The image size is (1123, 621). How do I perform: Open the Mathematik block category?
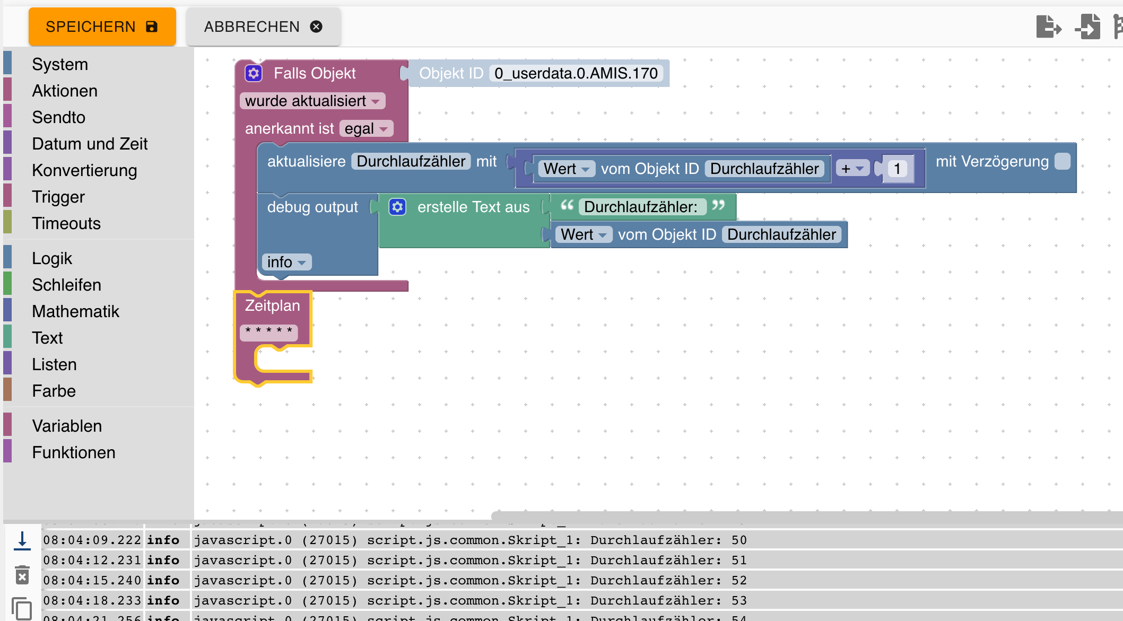point(75,311)
